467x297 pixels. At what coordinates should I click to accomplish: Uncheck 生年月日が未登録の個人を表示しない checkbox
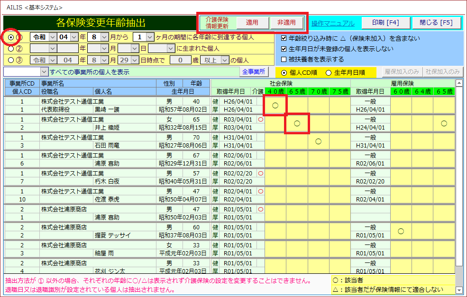[284, 49]
